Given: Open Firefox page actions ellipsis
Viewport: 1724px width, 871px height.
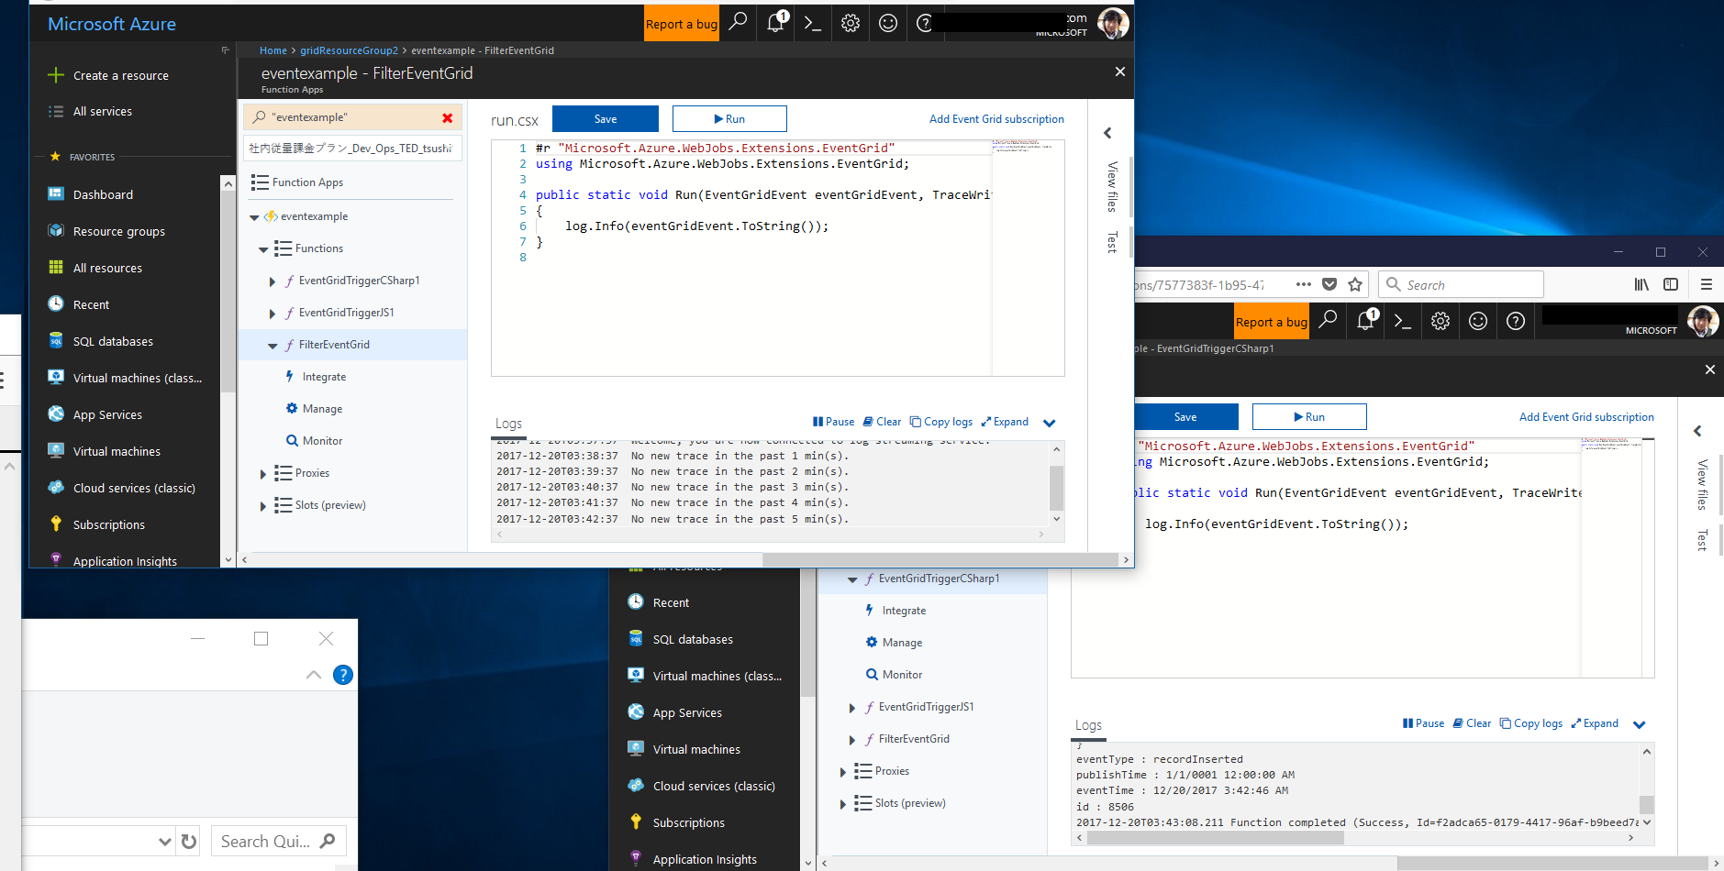Looking at the screenshot, I should [1303, 284].
